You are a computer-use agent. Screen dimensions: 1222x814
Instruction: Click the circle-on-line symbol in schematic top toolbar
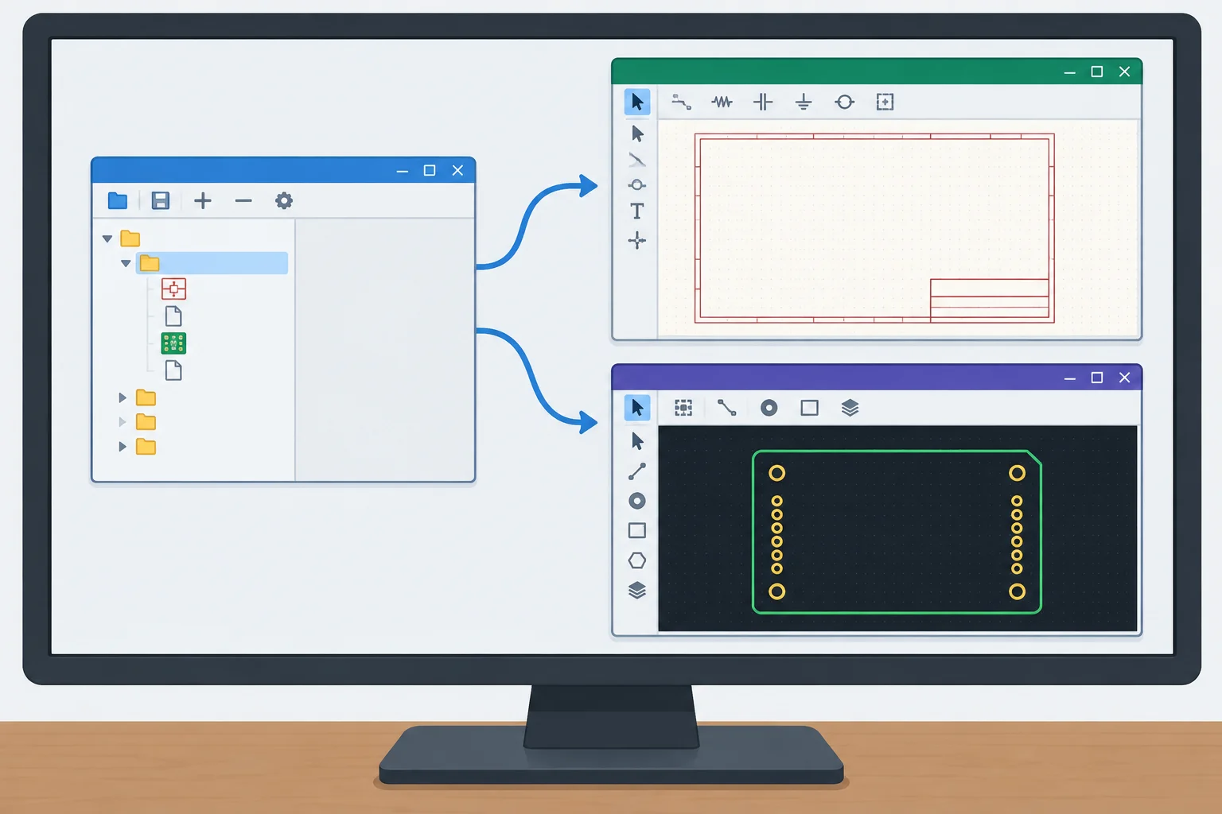click(845, 102)
